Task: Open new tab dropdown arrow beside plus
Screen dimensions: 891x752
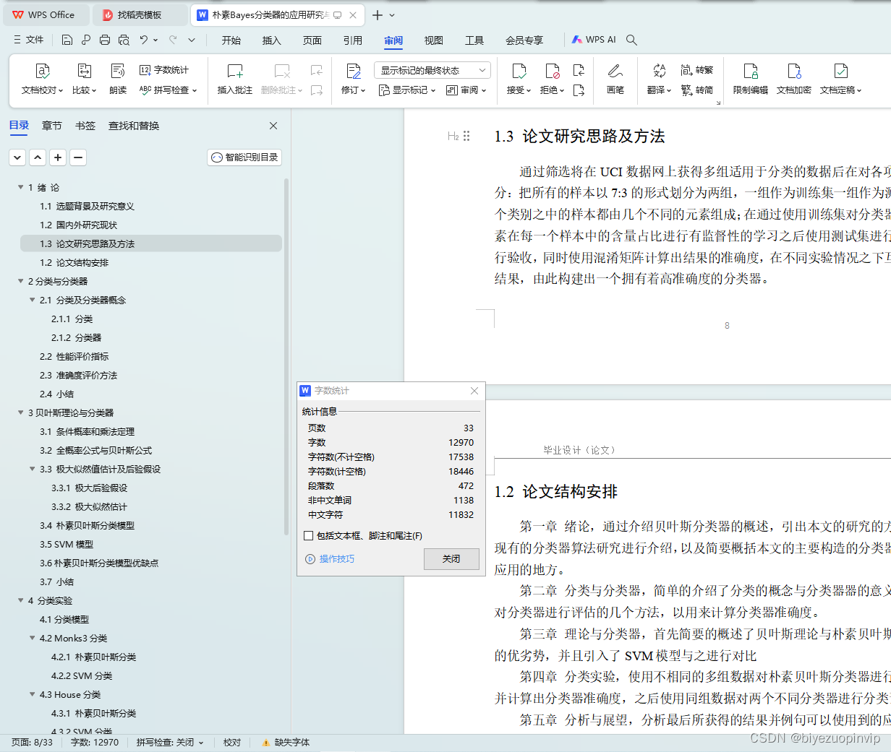Action: coord(392,15)
